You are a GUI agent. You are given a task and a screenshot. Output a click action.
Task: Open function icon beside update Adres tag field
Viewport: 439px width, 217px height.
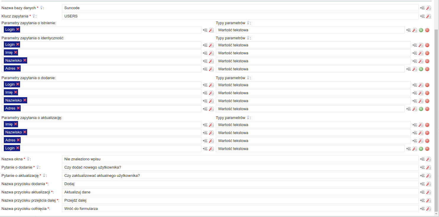(x=211, y=141)
